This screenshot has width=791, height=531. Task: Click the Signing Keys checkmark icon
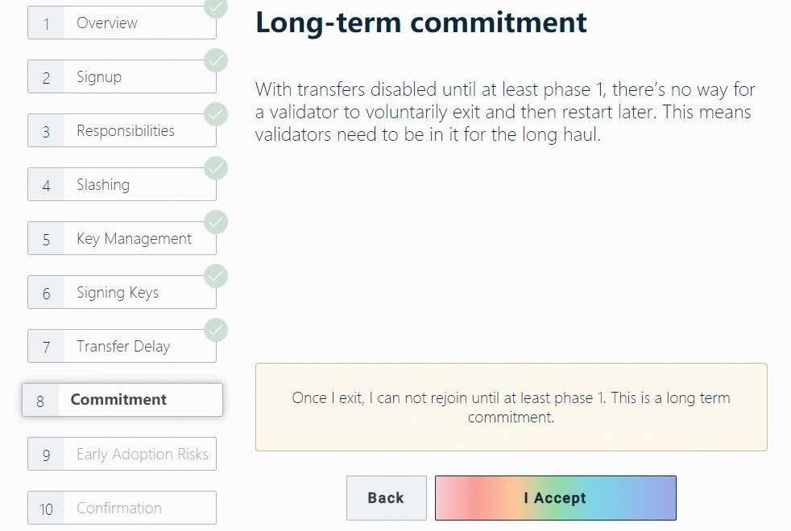(x=216, y=276)
